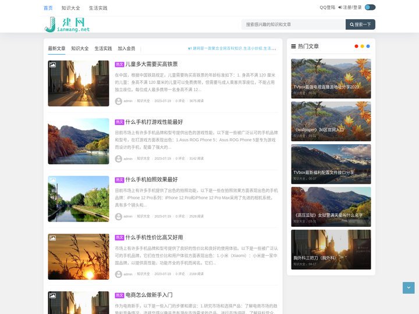Click 热文 badge on 电商怎么做新手入门
The height and width of the screenshot is (314, 419).
click(119, 295)
